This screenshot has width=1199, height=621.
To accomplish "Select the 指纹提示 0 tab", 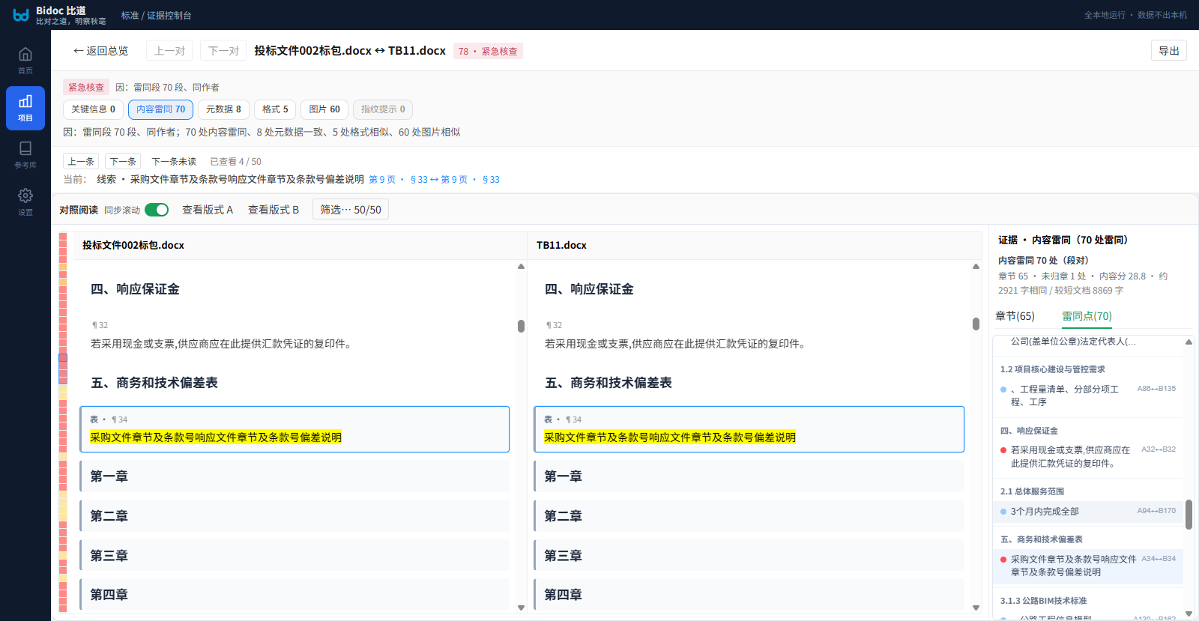I will coord(383,109).
